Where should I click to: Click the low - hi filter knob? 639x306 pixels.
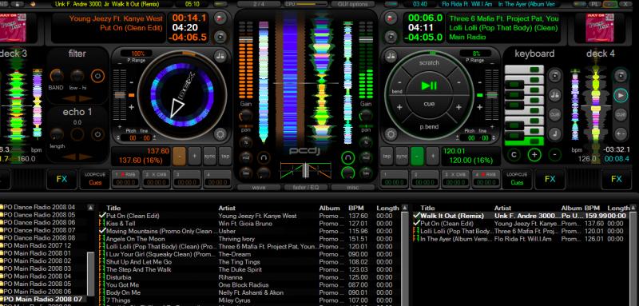tap(77, 76)
